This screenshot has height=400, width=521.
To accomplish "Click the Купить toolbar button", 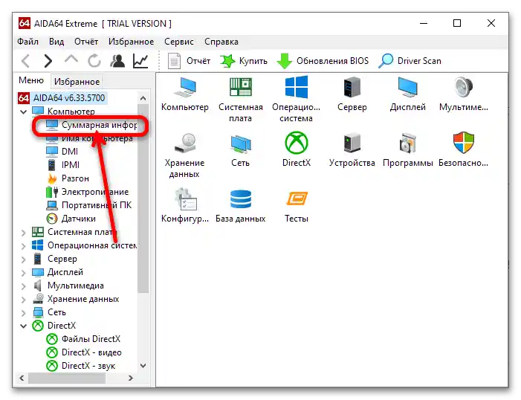I will tap(244, 61).
